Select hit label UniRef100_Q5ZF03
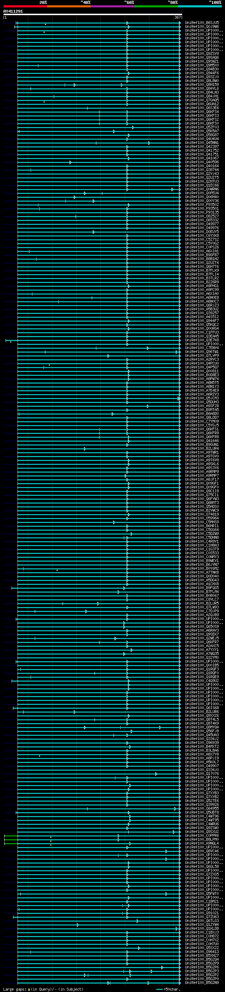Screen dimensions: 225x992 [x=202, y=127]
